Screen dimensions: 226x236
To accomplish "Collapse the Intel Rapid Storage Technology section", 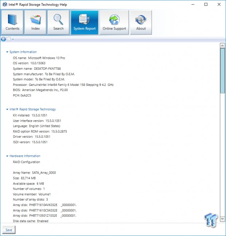I will coord(7,109).
